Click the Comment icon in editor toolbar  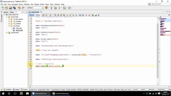point(93,15)
